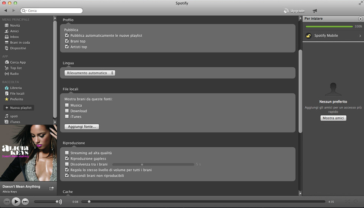Image resolution: width=364 pixels, height=208 pixels.
Task: Click the sidebar scroll-down arrow
Action: (x=55, y=122)
